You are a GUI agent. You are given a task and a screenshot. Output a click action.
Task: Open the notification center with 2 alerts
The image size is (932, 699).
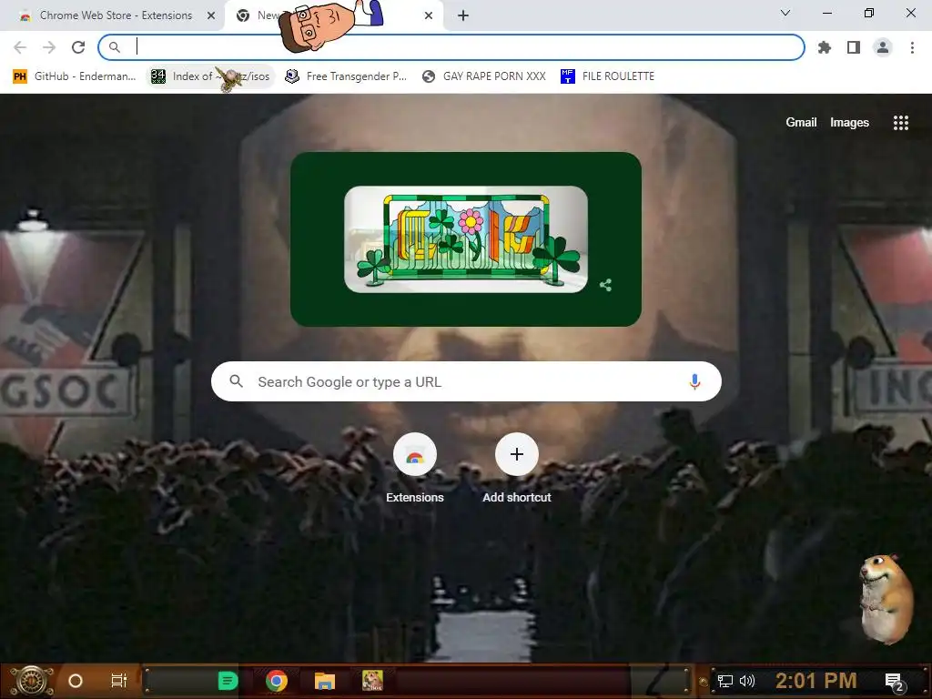click(x=895, y=683)
